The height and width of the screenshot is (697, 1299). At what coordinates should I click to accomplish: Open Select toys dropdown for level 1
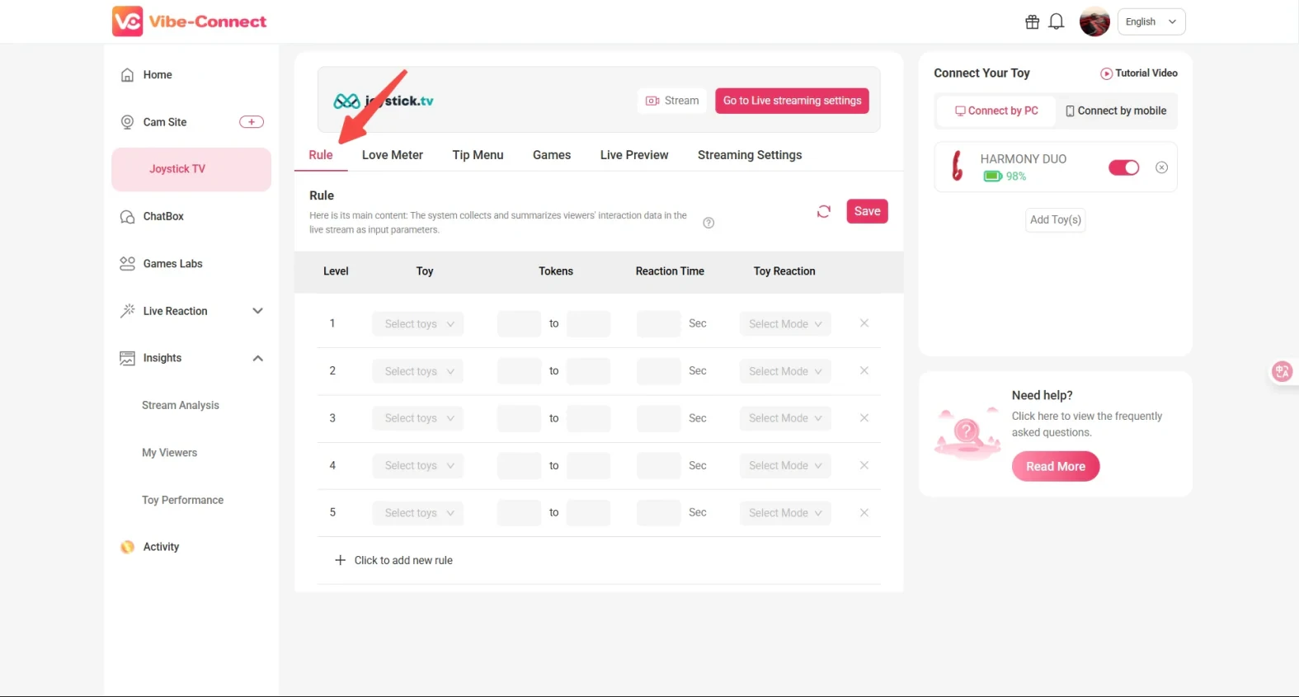[418, 324]
